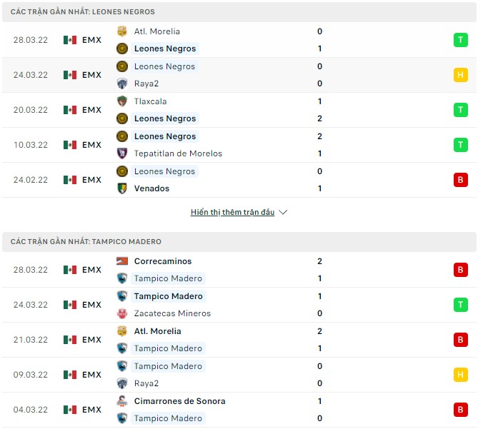
Task: Open the 'Hiển thị thêm trận đấu' link
Action: click(x=232, y=212)
